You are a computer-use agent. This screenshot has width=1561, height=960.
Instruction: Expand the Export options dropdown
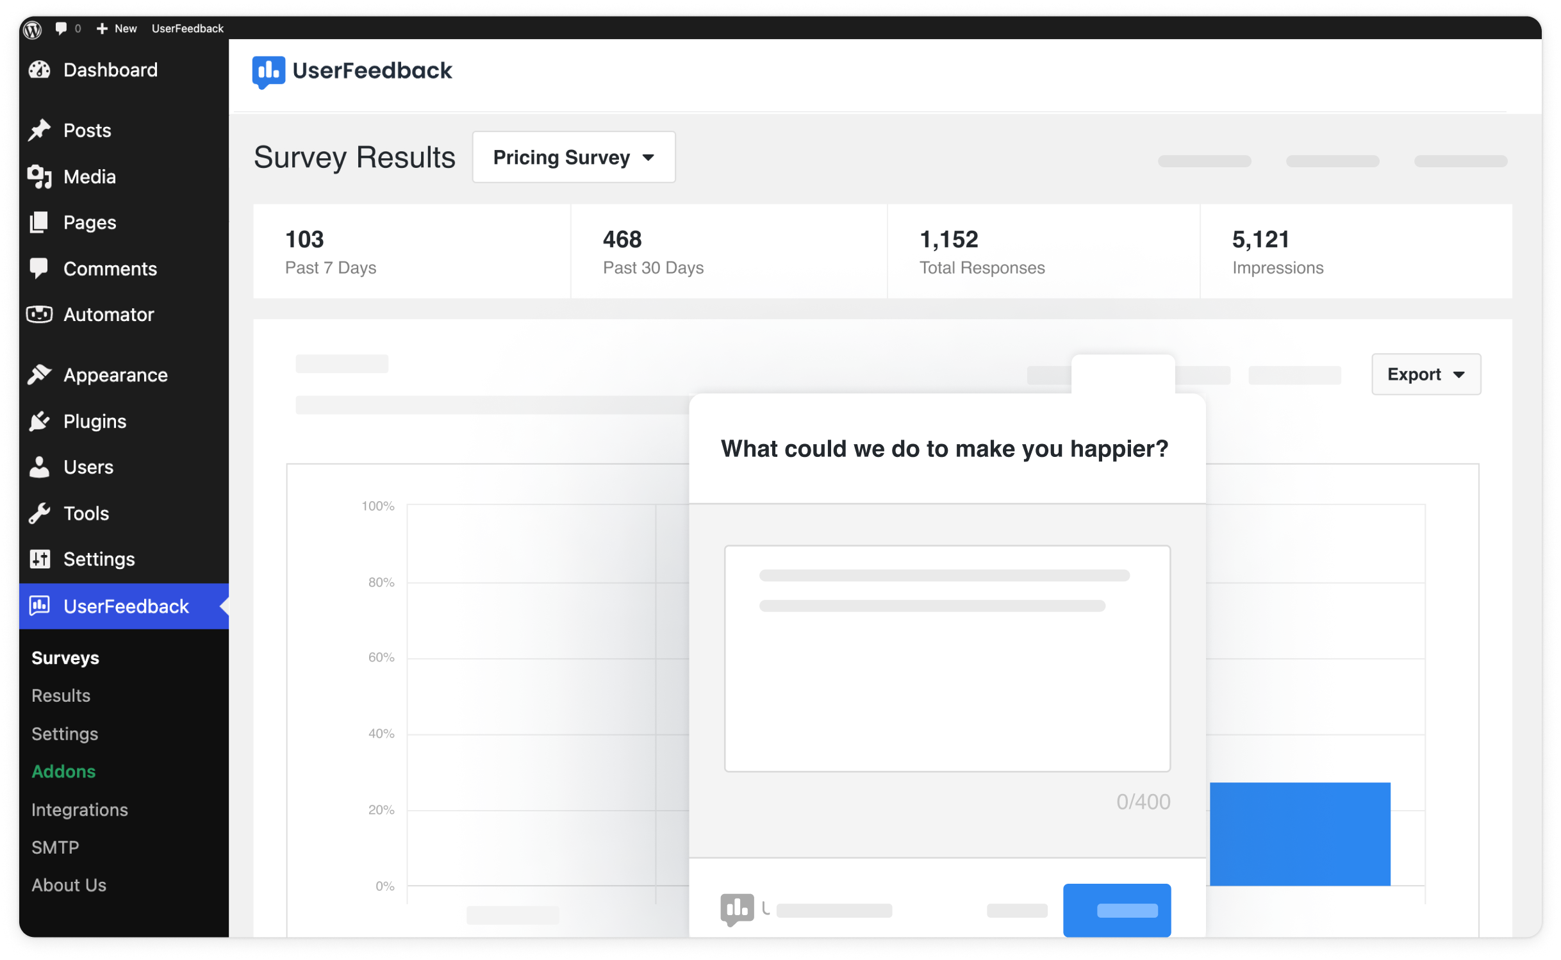pyautogui.click(x=1427, y=374)
